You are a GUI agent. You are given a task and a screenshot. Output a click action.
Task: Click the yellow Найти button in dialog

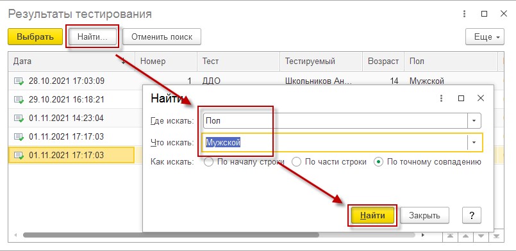(x=372, y=216)
